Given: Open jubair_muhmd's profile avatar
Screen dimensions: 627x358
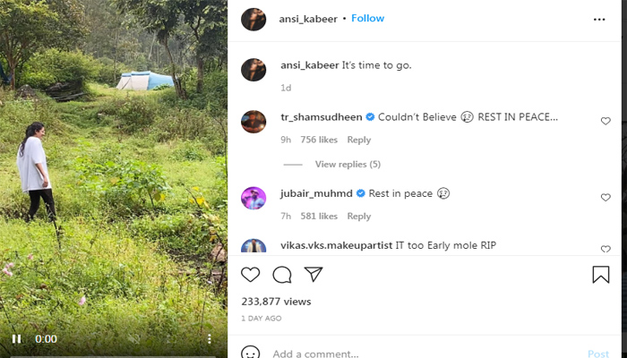Looking at the screenshot, I should [x=253, y=198].
